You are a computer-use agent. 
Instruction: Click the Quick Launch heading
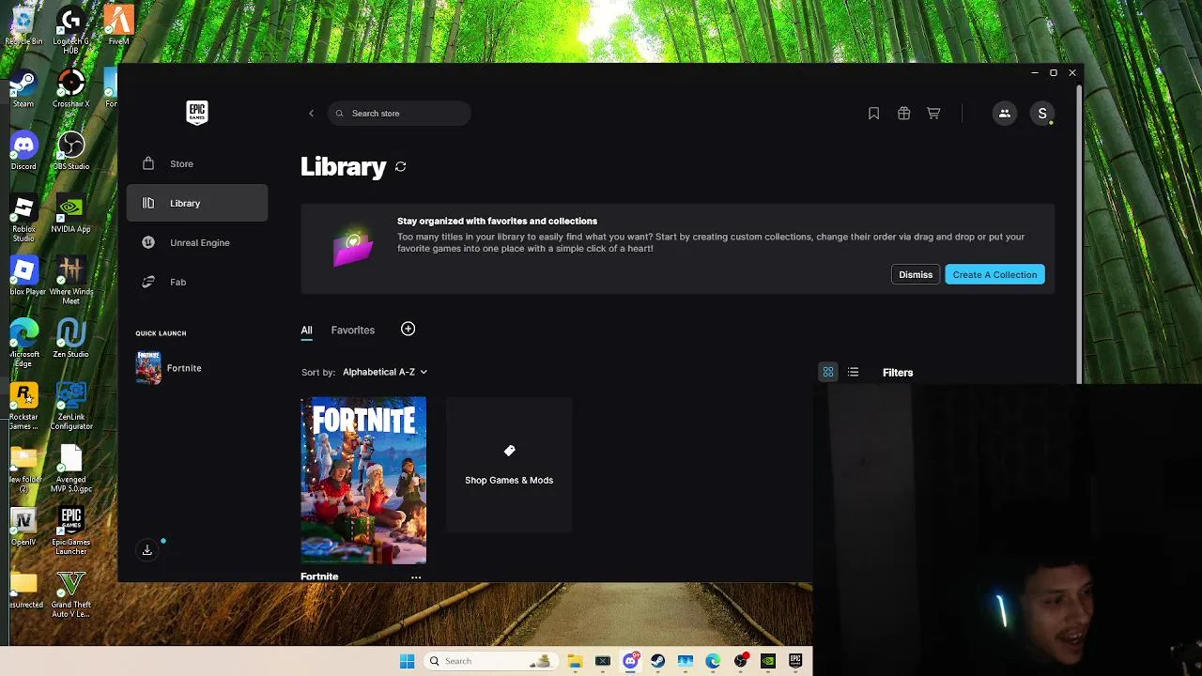[161, 333]
